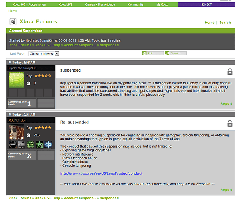This screenshot has width=239, height=202.
Task: Click suspended in the bottom breadcrumb
Action: point(110,198)
